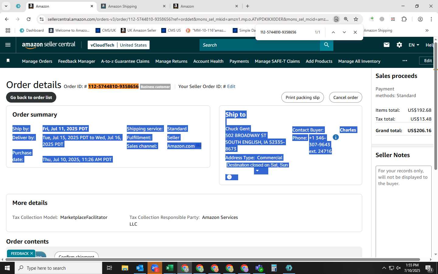The height and width of the screenshot is (274, 438).
Task: Expand the Destination closed dropdown arrow
Action: [x=257, y=171]
